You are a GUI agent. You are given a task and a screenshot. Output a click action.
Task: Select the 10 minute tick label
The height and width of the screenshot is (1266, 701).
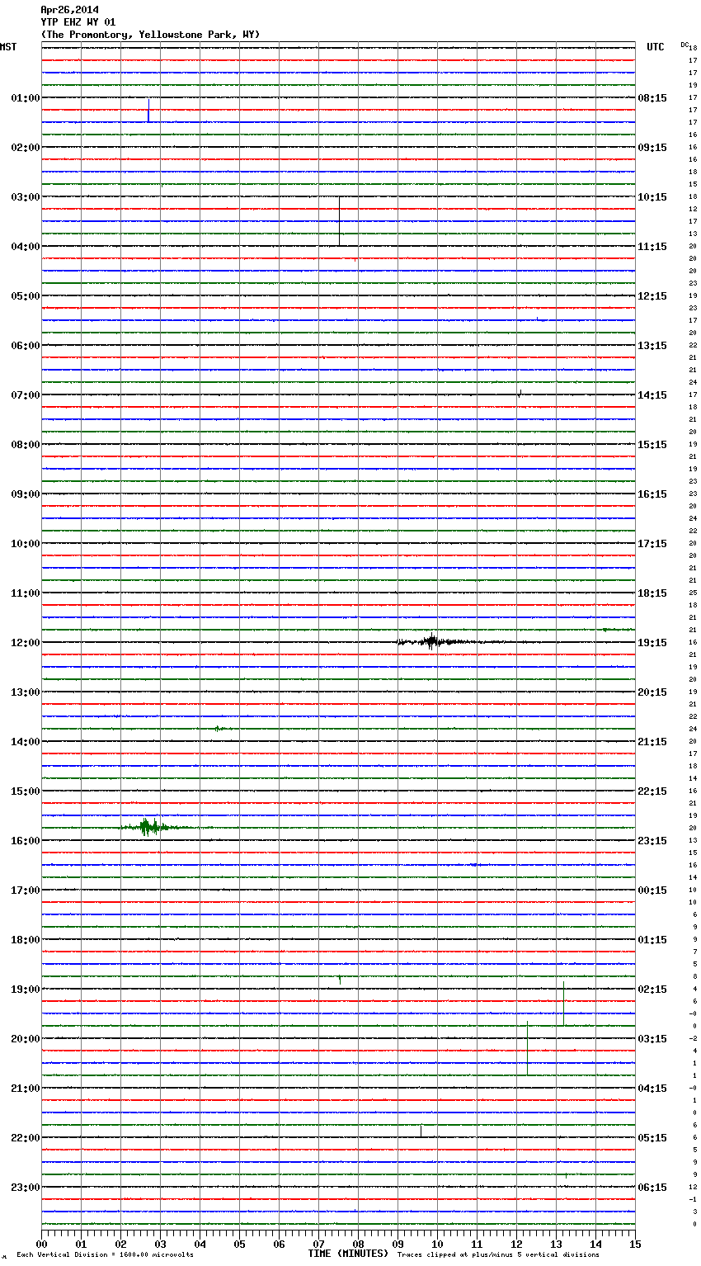[x=437, y=1245]
